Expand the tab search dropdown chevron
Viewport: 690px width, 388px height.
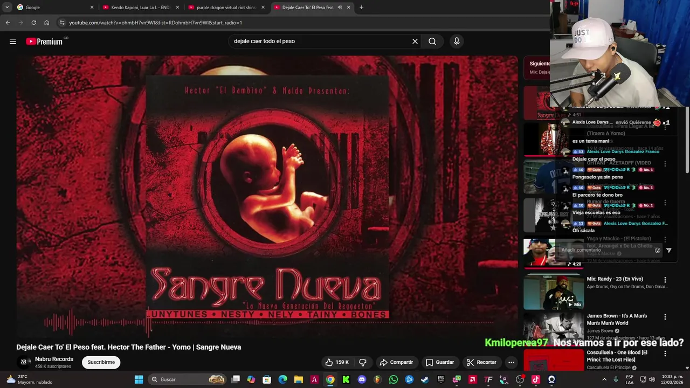6,8
